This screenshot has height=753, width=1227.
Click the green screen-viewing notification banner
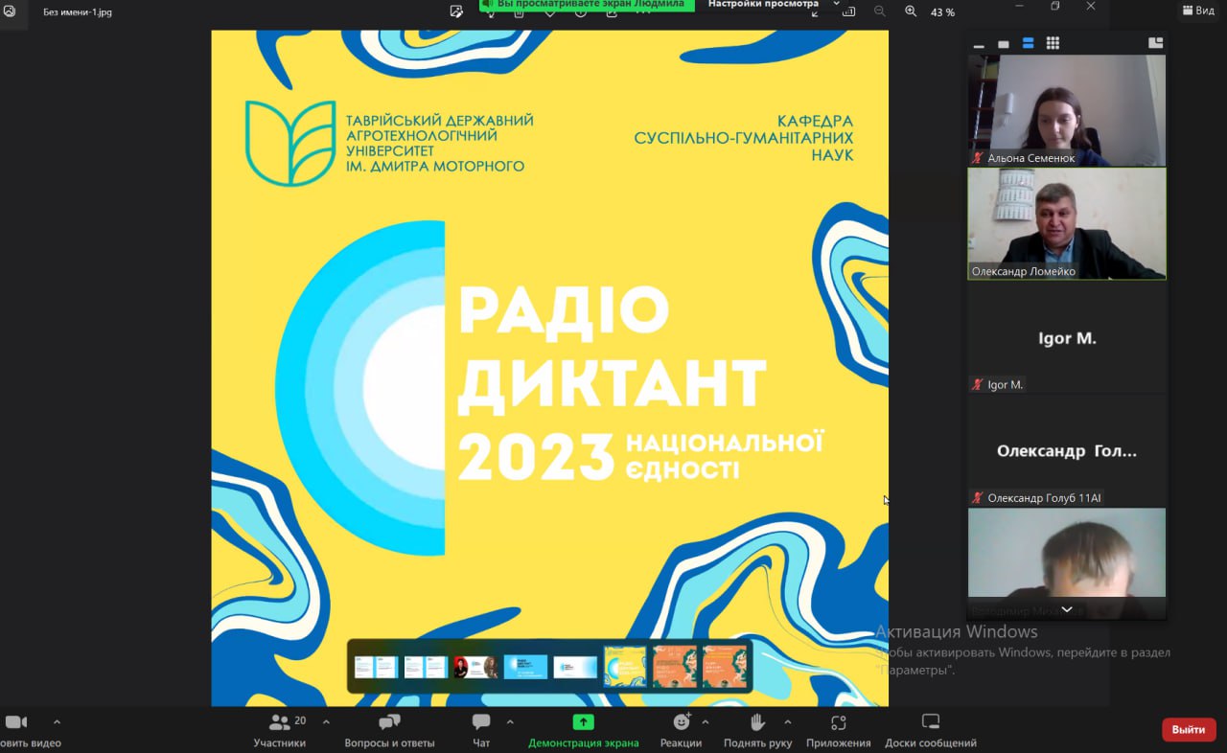[x=587, y=5]
